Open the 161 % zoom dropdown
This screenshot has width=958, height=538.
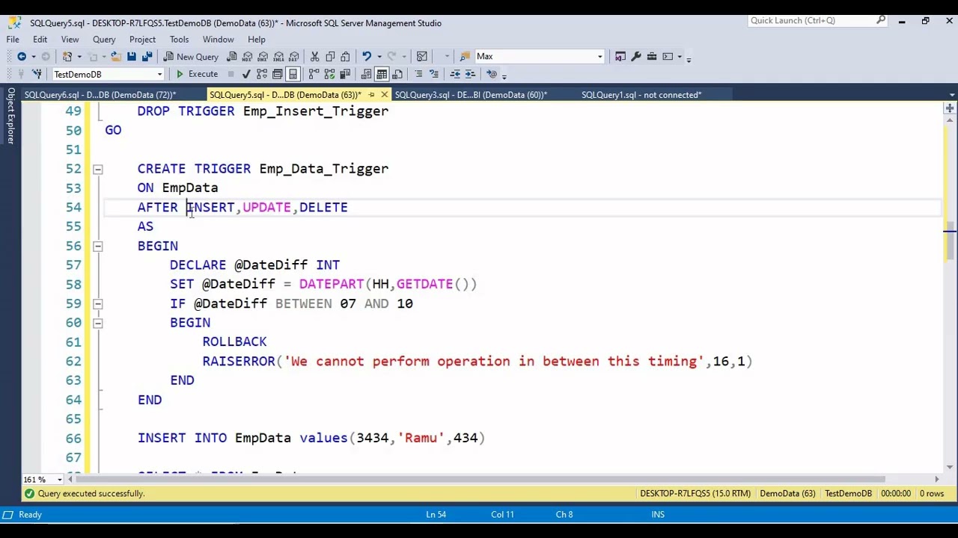(60, 480)
